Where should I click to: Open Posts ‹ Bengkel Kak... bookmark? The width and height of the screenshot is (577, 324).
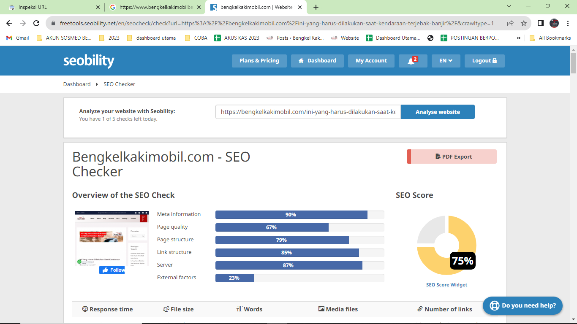coord(295,38)
